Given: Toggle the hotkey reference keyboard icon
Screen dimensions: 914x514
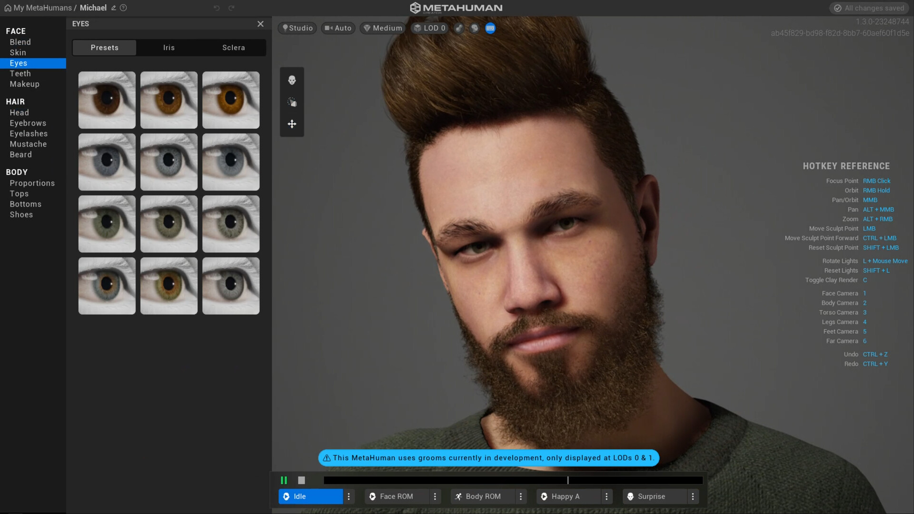Looking at the screenshot, I should pyautogui.click(x=490, y=28).
